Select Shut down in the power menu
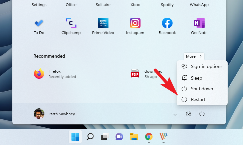The height and width of the screenshot is (146, 243). 202,89
